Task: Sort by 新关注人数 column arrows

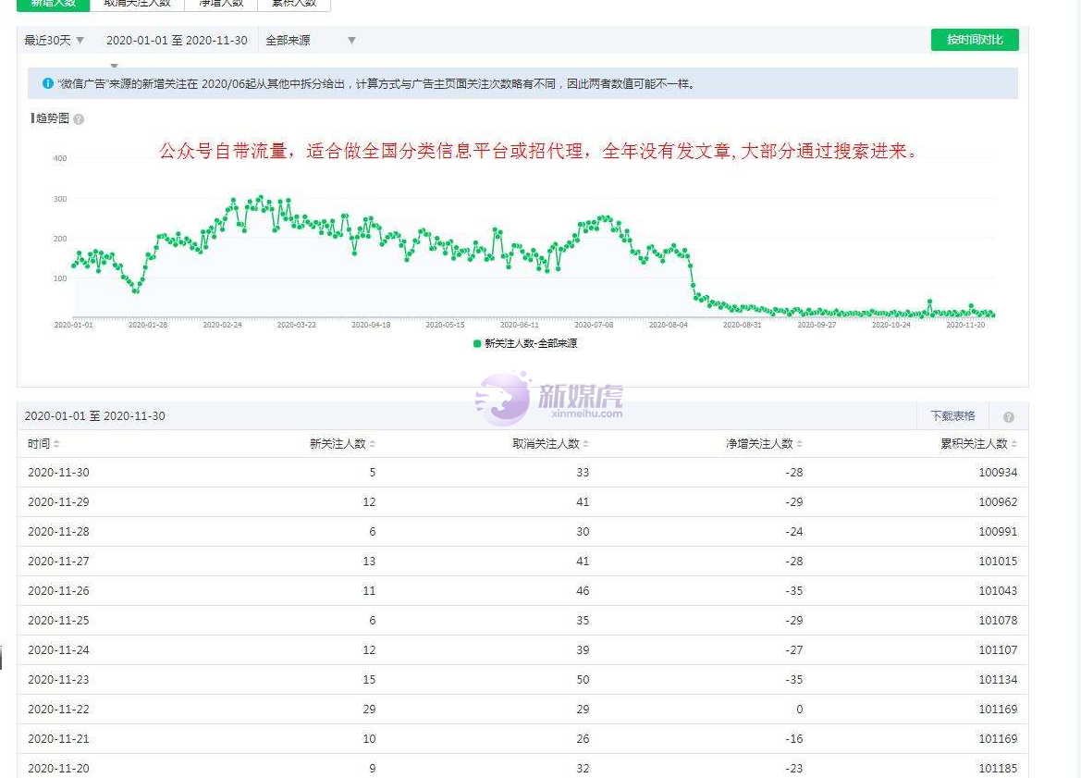Action: (x=373, y=444)
